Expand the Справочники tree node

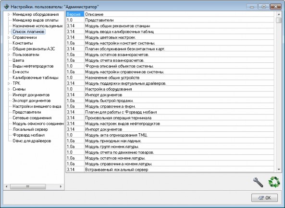[x=9, y=37]
